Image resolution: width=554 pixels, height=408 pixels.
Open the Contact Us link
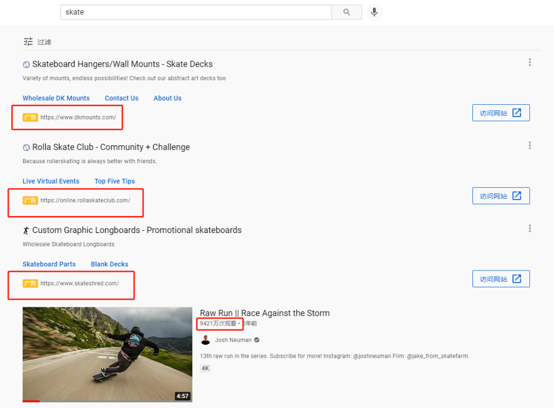pos(122,99)
